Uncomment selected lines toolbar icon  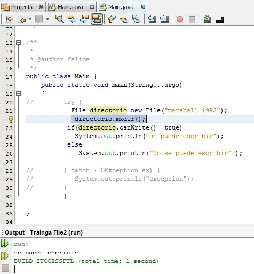pos(220,20)
